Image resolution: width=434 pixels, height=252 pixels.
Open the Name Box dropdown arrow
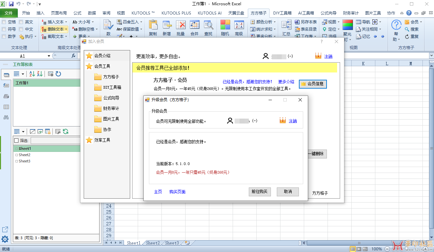(x=49, y=56)
